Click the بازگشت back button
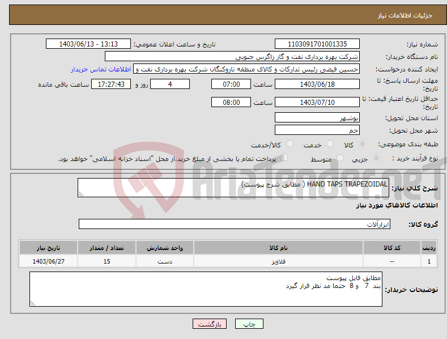The height and width of the screenshot is (339, 447). pos(210,324)
